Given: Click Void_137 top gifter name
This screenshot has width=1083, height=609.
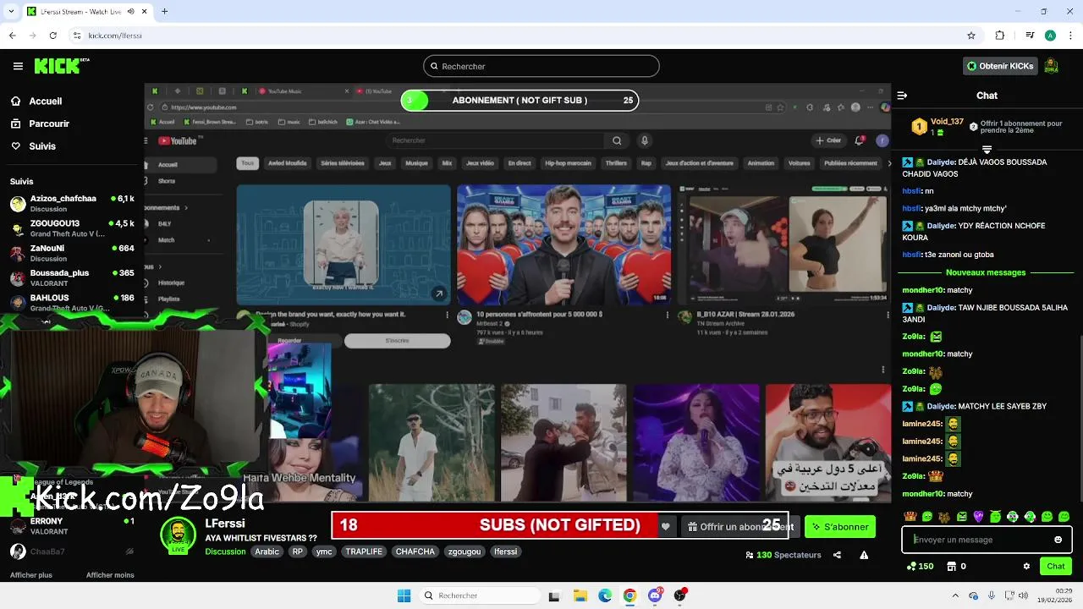Looking at the screenshot, I should 947,122.
